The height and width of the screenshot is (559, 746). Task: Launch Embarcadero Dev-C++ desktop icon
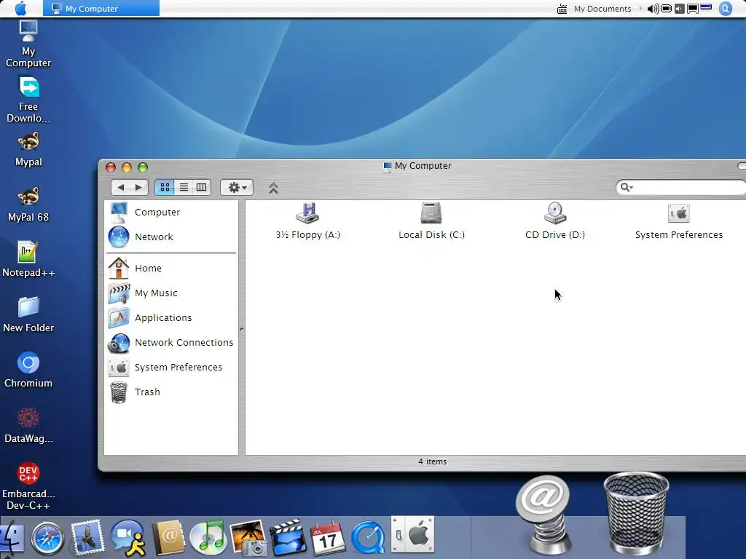28,485
